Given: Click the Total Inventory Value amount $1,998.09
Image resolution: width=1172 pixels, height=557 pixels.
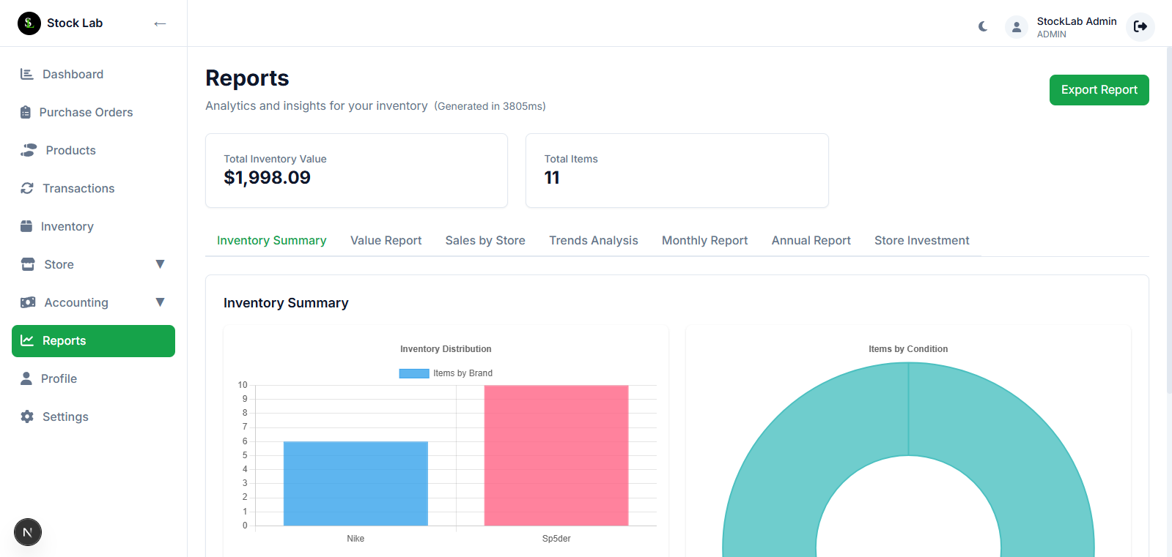Looking at the screenshot, I should coord(267,178).
